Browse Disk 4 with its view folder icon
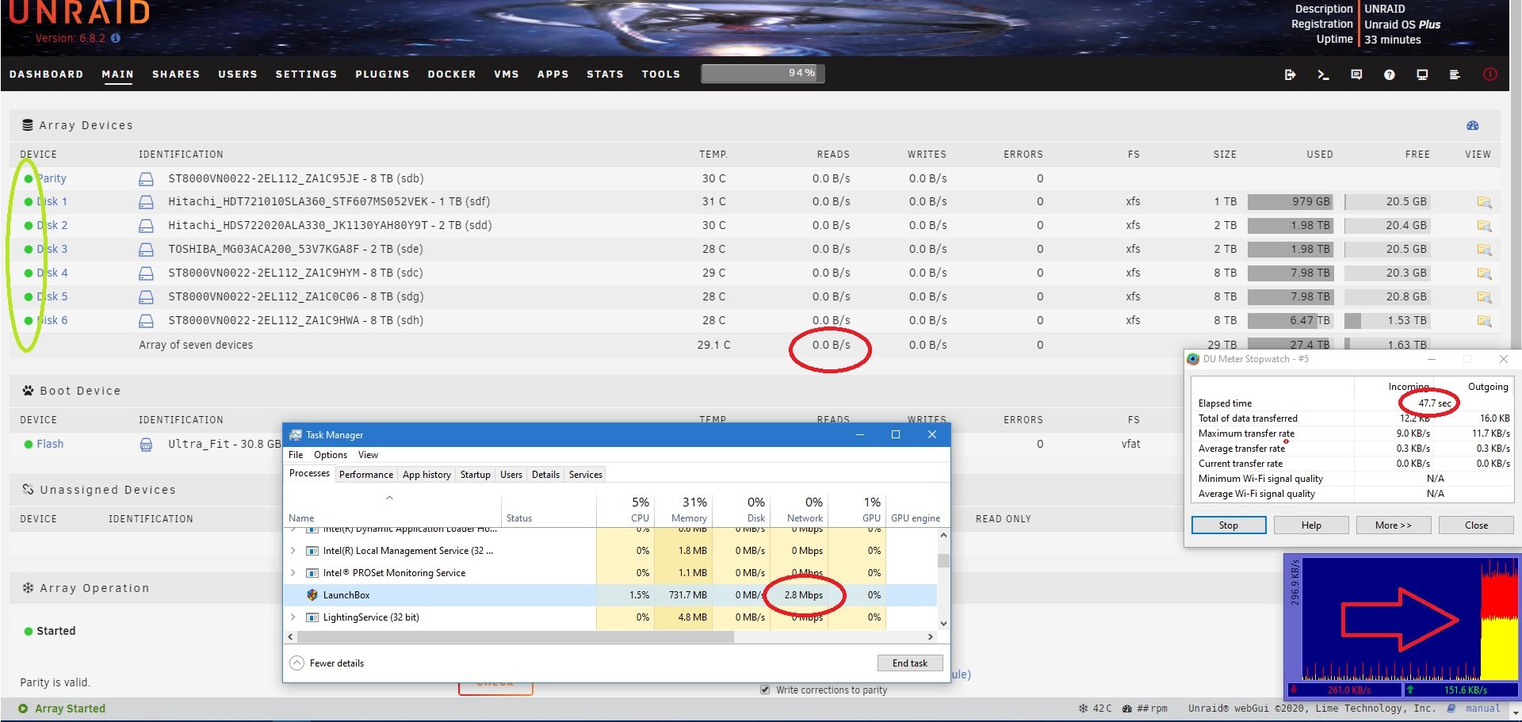Viewport: 1522px width, 722px height. click(x=1484, y=273)
